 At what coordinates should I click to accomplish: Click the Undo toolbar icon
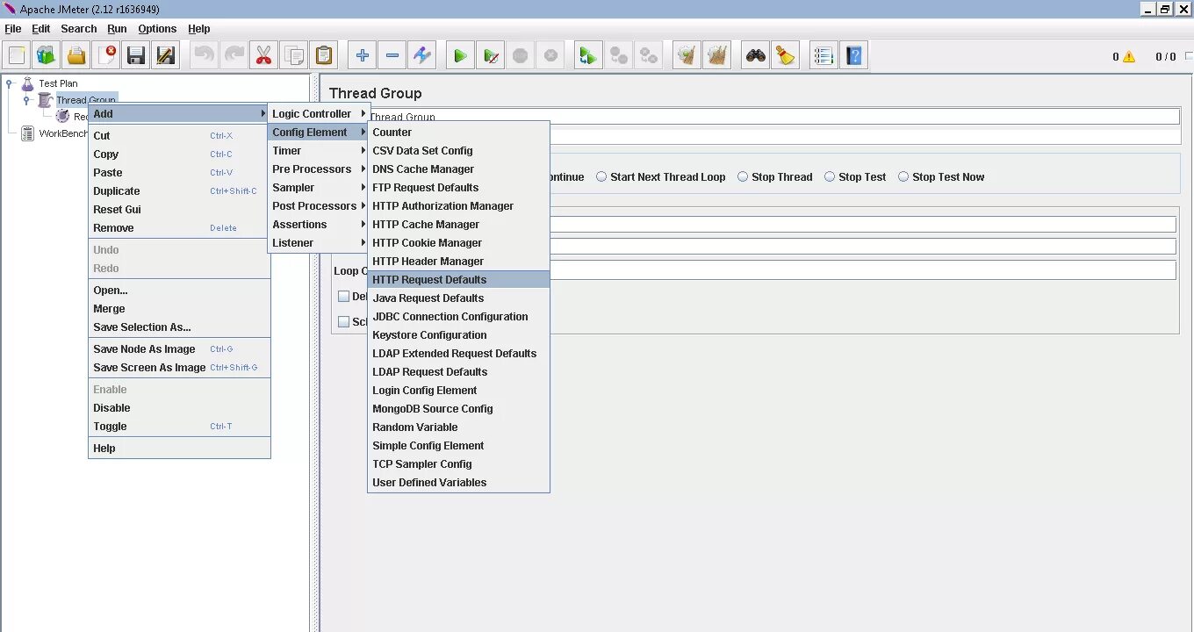204,56
